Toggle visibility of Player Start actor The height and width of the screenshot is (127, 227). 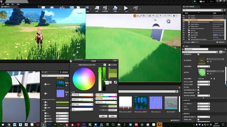click(184, 26)
